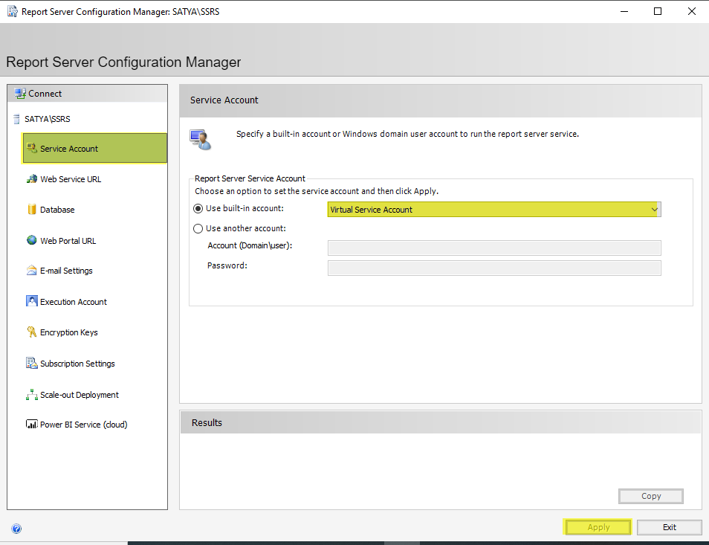Expand the Virtual Service Account dropdown
709x545 pixels.
pos(654,210)
